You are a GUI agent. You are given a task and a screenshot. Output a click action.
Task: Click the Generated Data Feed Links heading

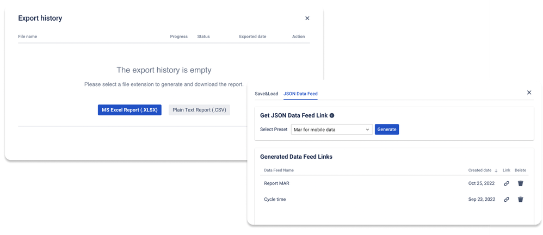click(x=296, y=157)
